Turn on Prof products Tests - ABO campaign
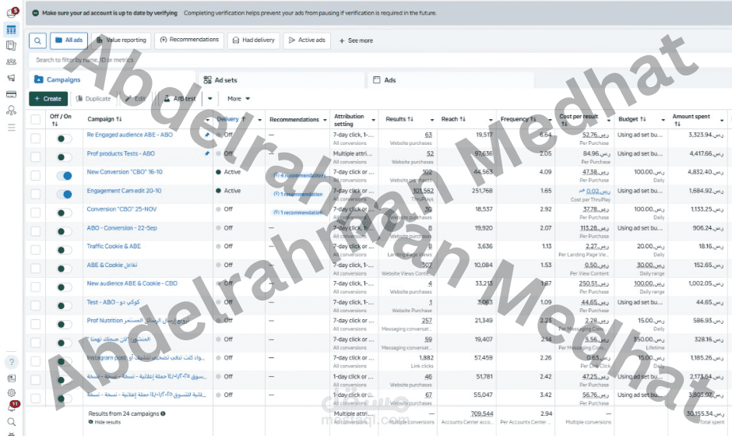 pyautogui.click(x=65, y=157)
